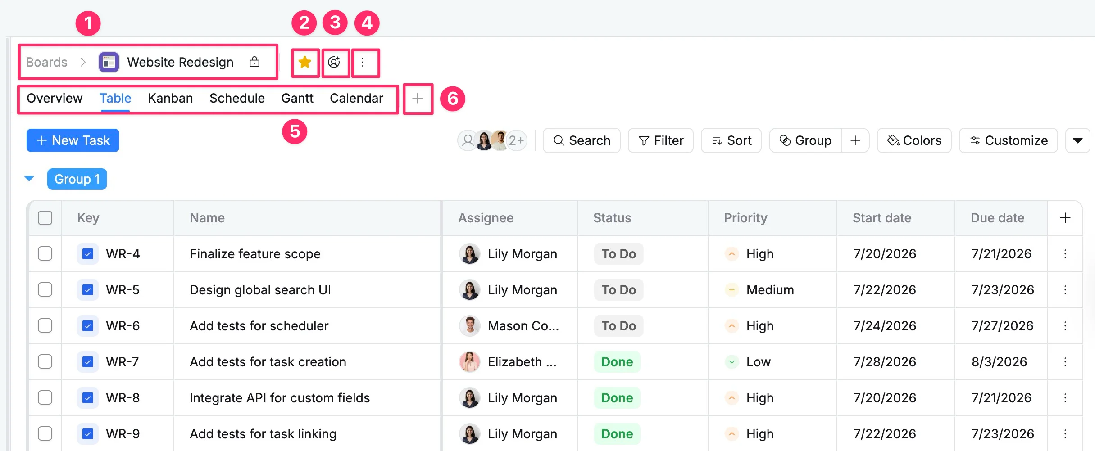Open the board's three-dot options menu

point(363,62)
